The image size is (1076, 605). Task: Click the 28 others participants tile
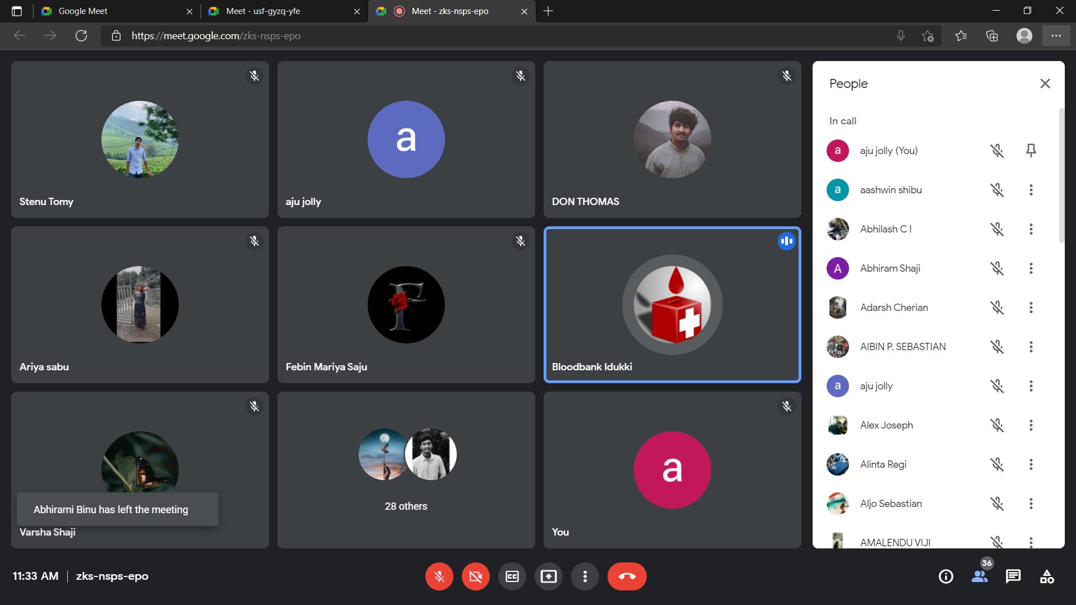tap(406, 469)
